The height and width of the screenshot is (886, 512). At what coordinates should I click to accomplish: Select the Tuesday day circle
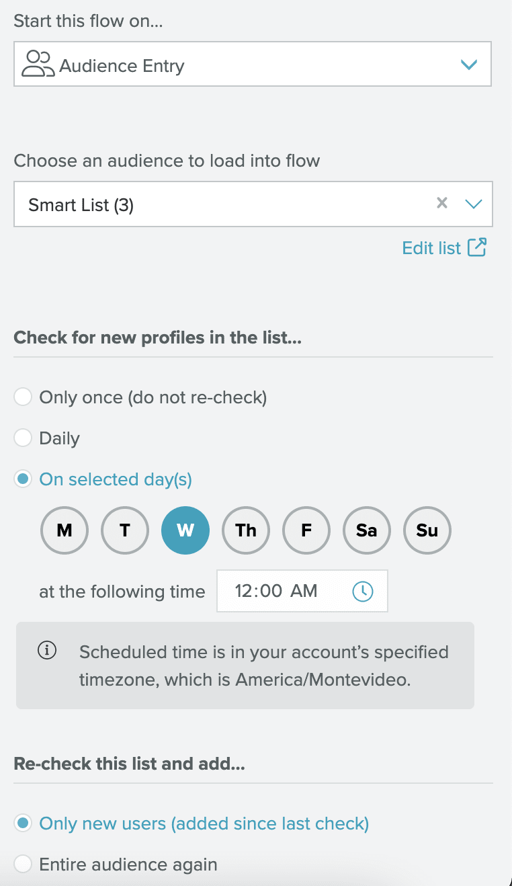(x=125, y=530)
